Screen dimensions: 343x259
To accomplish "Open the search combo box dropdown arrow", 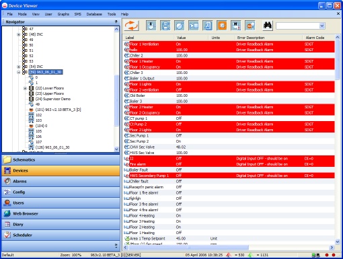I will [322, 26].
